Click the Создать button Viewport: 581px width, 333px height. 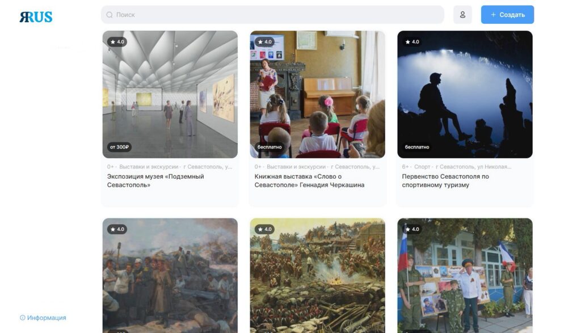tap(507, 15)
